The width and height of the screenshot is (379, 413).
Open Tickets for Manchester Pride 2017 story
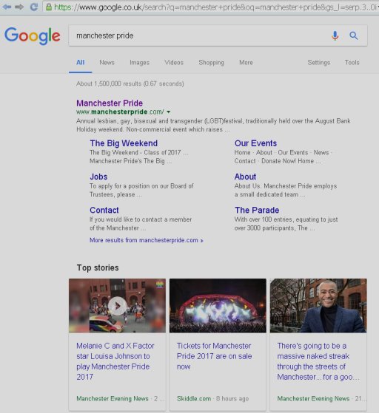(215, 356)
